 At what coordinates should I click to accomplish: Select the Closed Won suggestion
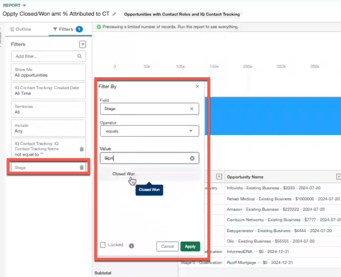[x=124, y=174]
